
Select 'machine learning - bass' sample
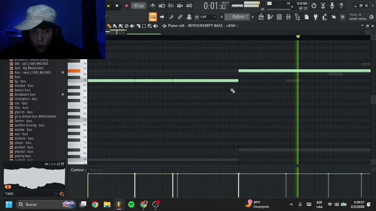coord(30,125)
